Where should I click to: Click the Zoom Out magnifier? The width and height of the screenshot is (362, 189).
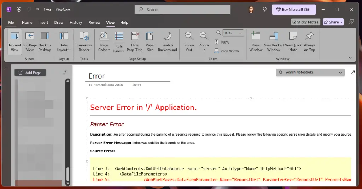189,41
